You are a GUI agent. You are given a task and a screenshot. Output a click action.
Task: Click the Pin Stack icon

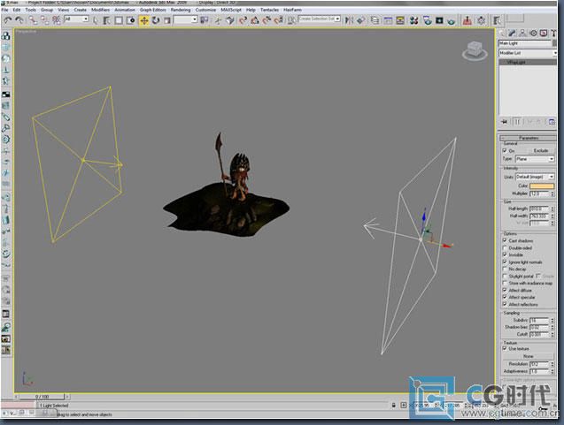tap(505, 122)
